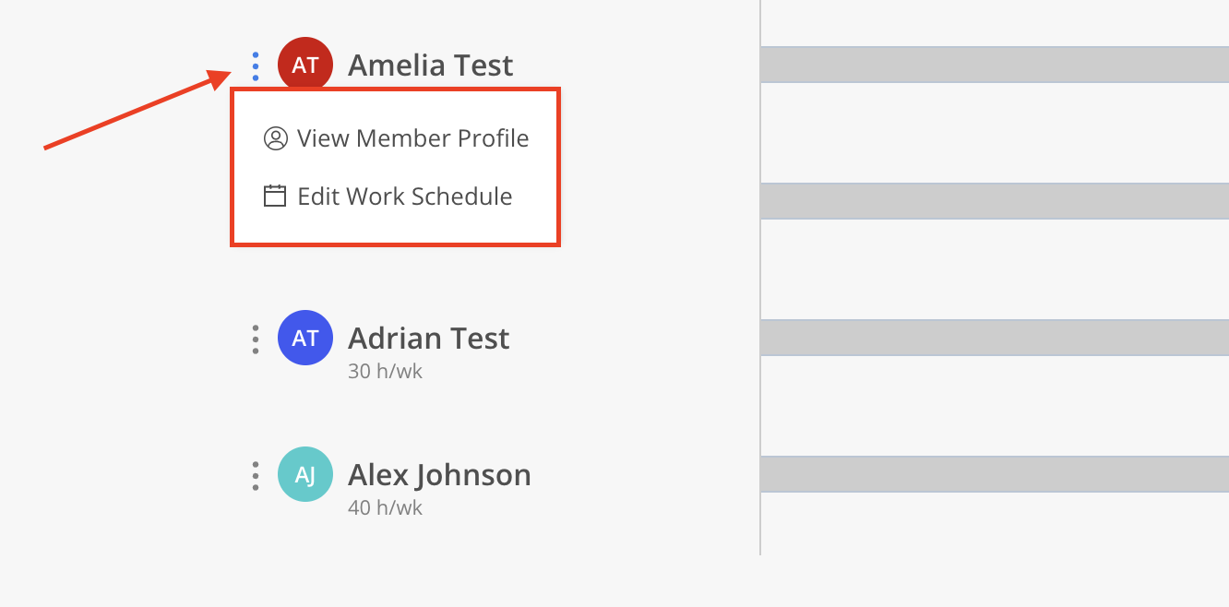1229x607 pixels.
Task: Select View Member Profile from the menu
Action: point(396,138)
